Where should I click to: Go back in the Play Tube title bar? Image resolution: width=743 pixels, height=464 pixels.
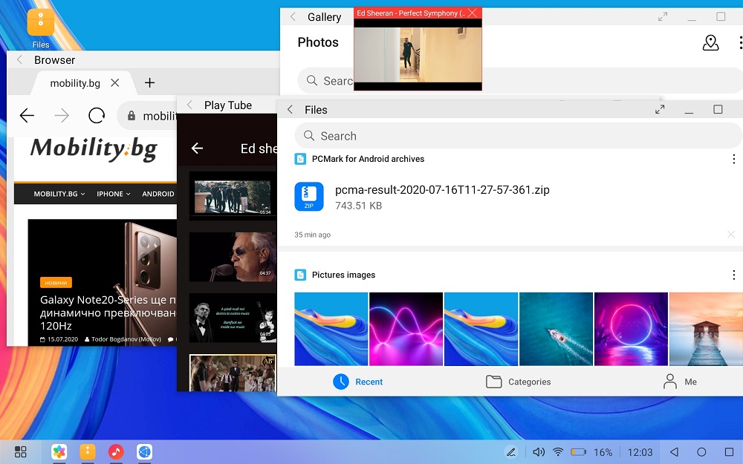point(189,105)
